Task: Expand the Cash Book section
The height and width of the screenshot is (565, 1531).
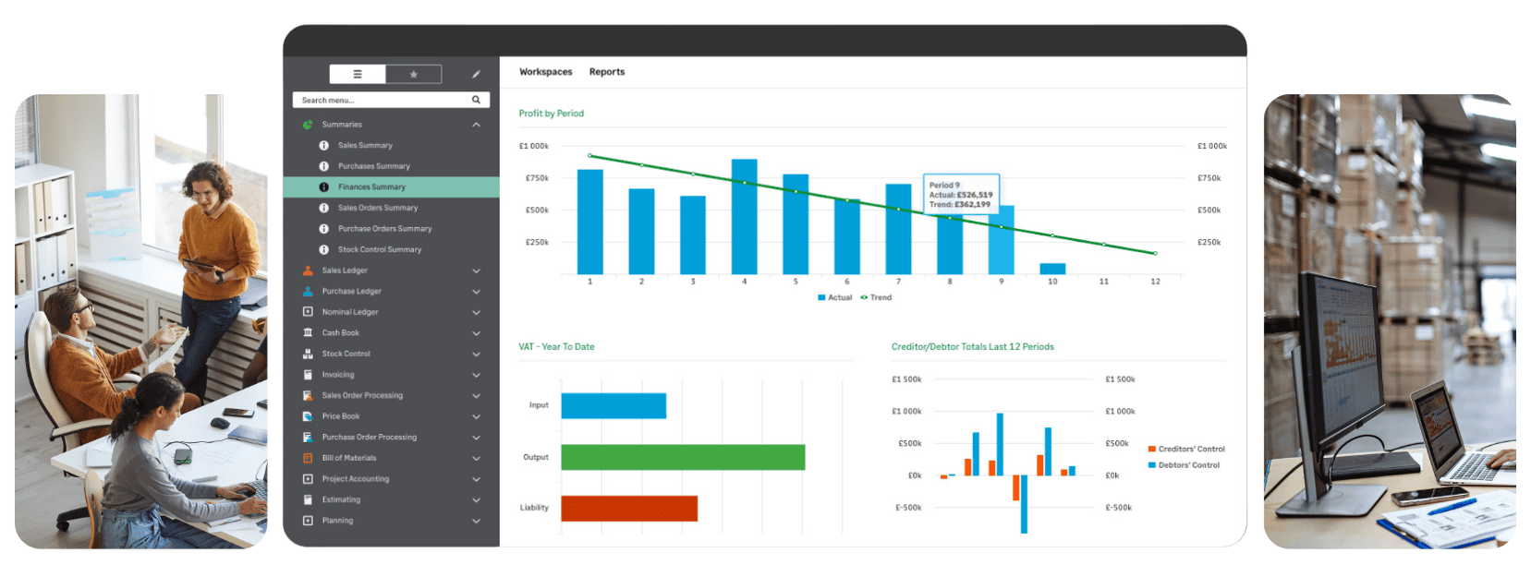Action: [x=476, y=333]
